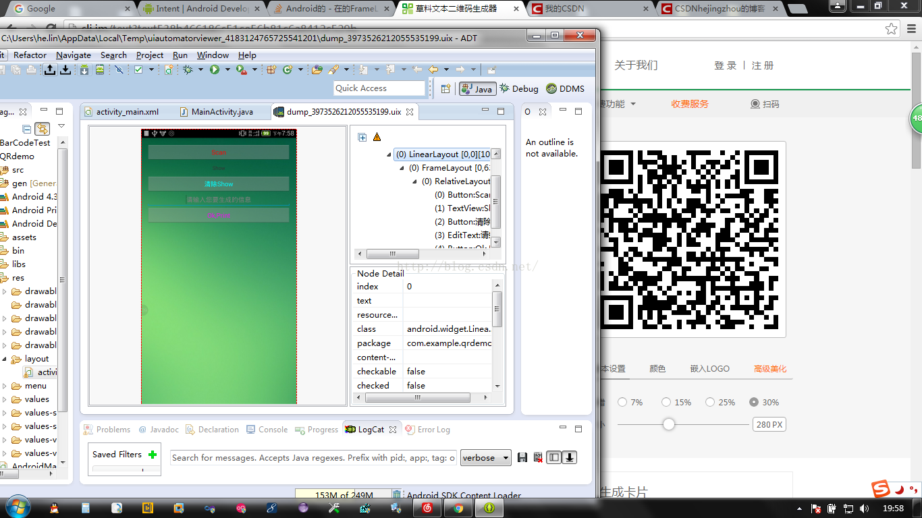Collapse the FrameLayout tree node
922x518 pixels.
(402, 168)
